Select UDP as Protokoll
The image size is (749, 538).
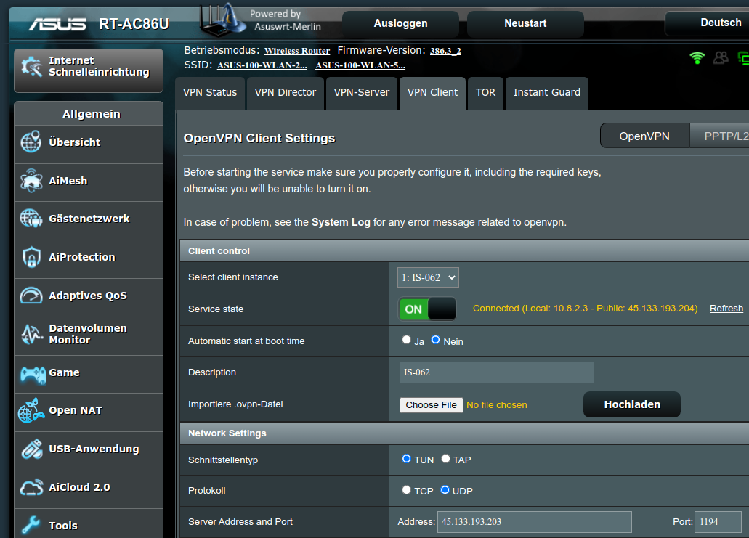pyautogui.click(x=445, y=490)
